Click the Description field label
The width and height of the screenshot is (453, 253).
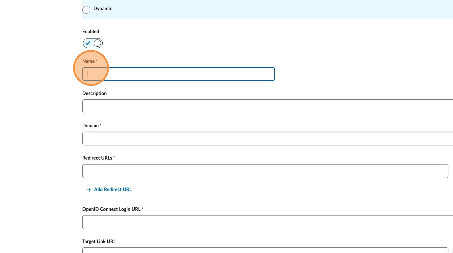click(94, 93)
